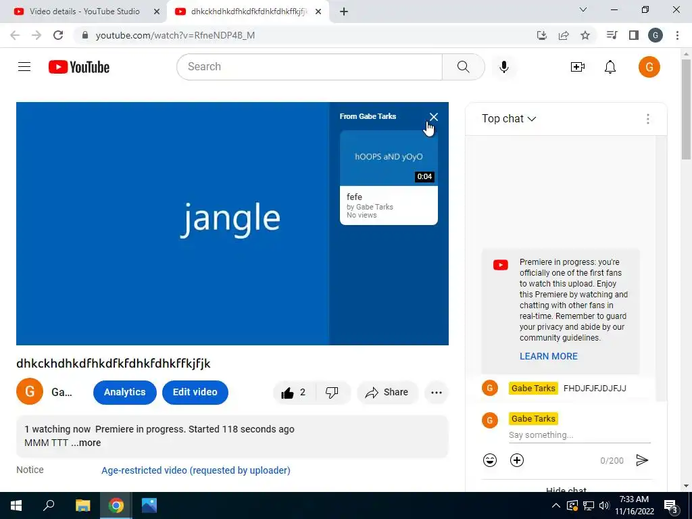
Task: Open the YouTube hamburger guide menu
Action: pos(24,67)
